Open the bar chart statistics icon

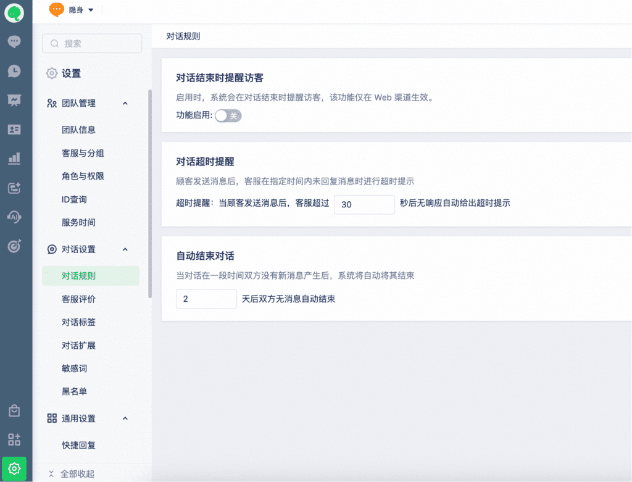click(x=14, y=159)
